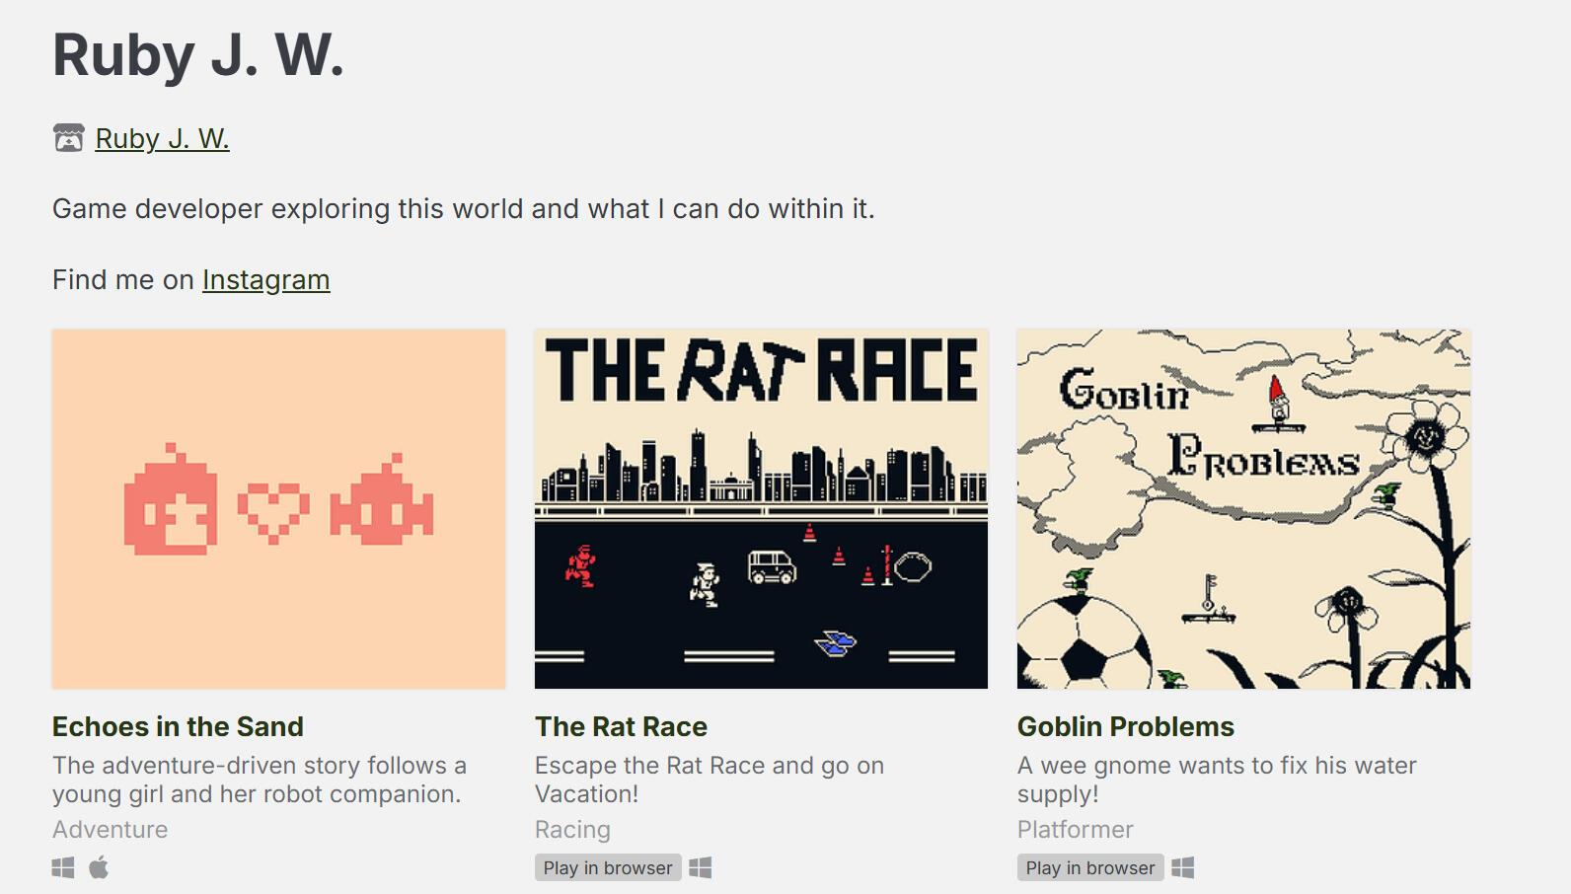Viewport: 1571px width, 894px height.
Task: Select the Racing genre text
Action: [x=572, y=830]
